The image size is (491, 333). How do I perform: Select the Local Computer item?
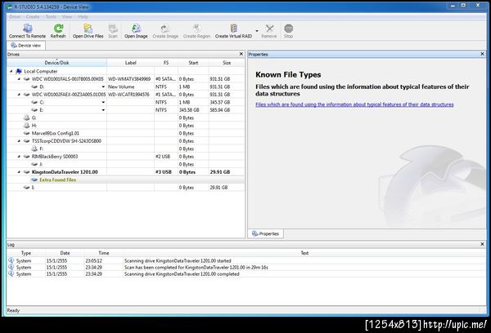click(x=41, y=71)
